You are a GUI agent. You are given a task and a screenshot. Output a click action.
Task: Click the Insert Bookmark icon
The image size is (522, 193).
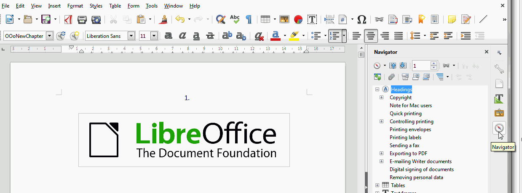coord(421,19)
